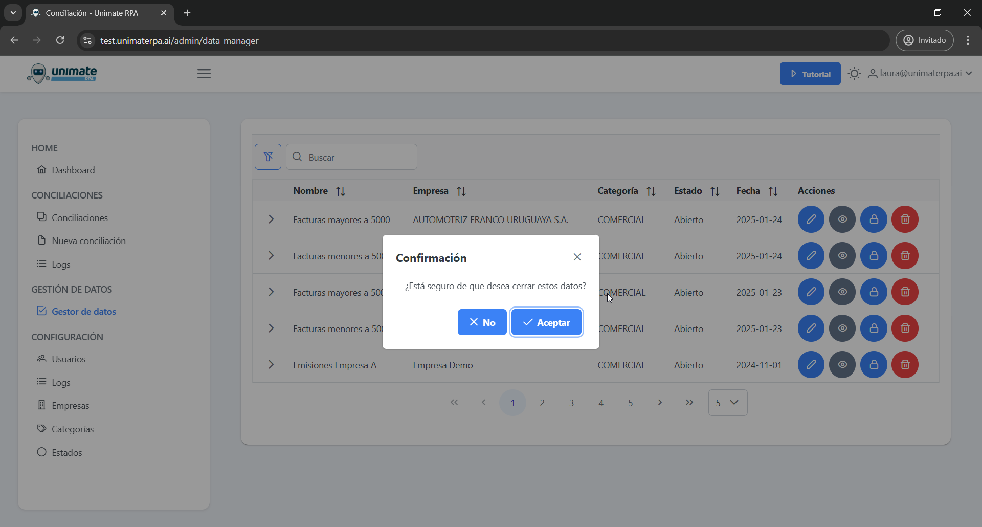Go to page 5 of the table
The height and width of the screenshot is (527, 982).
(x=630, y=403)
